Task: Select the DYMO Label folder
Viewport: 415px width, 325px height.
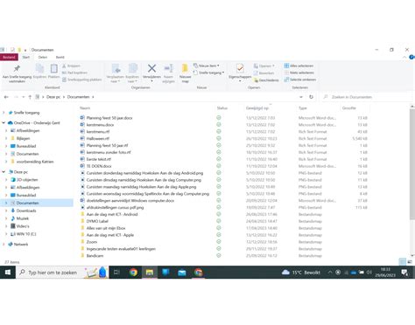Action: [97, 221]
